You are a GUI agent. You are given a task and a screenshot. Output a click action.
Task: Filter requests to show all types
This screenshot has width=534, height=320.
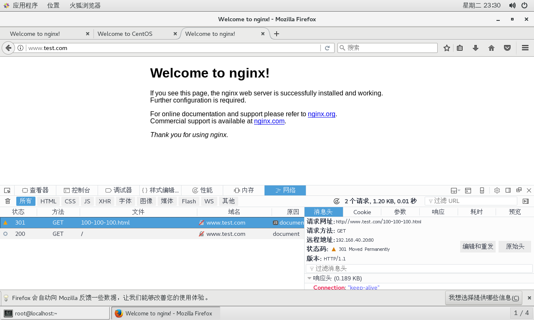coord(25,201)
